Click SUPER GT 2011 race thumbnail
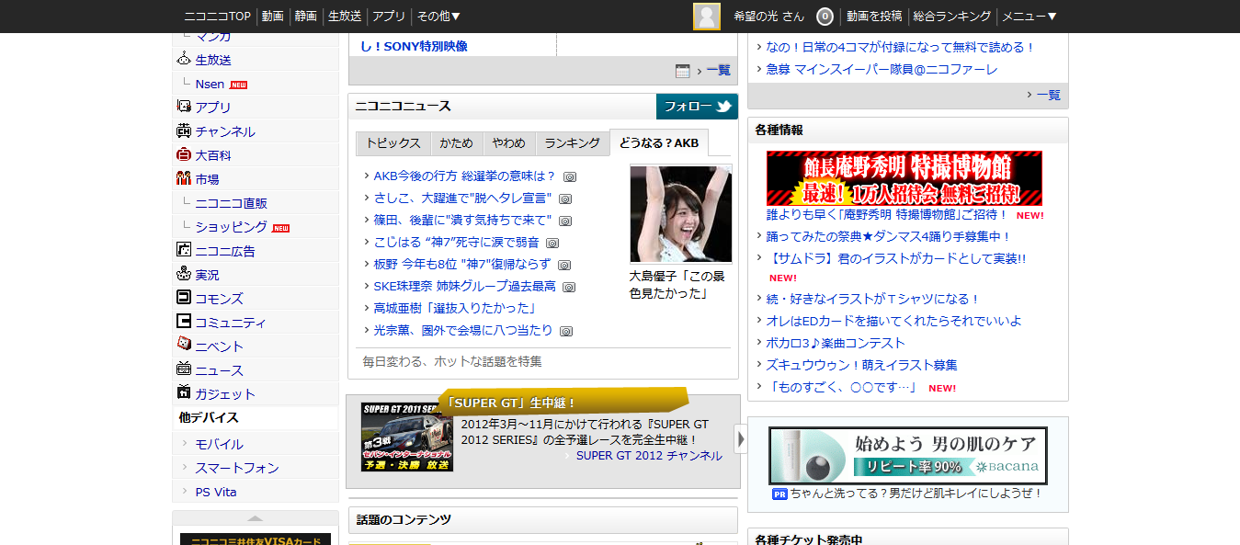Image resolution: width=1240 pixels, height=545 pixels. click(407, 437)
